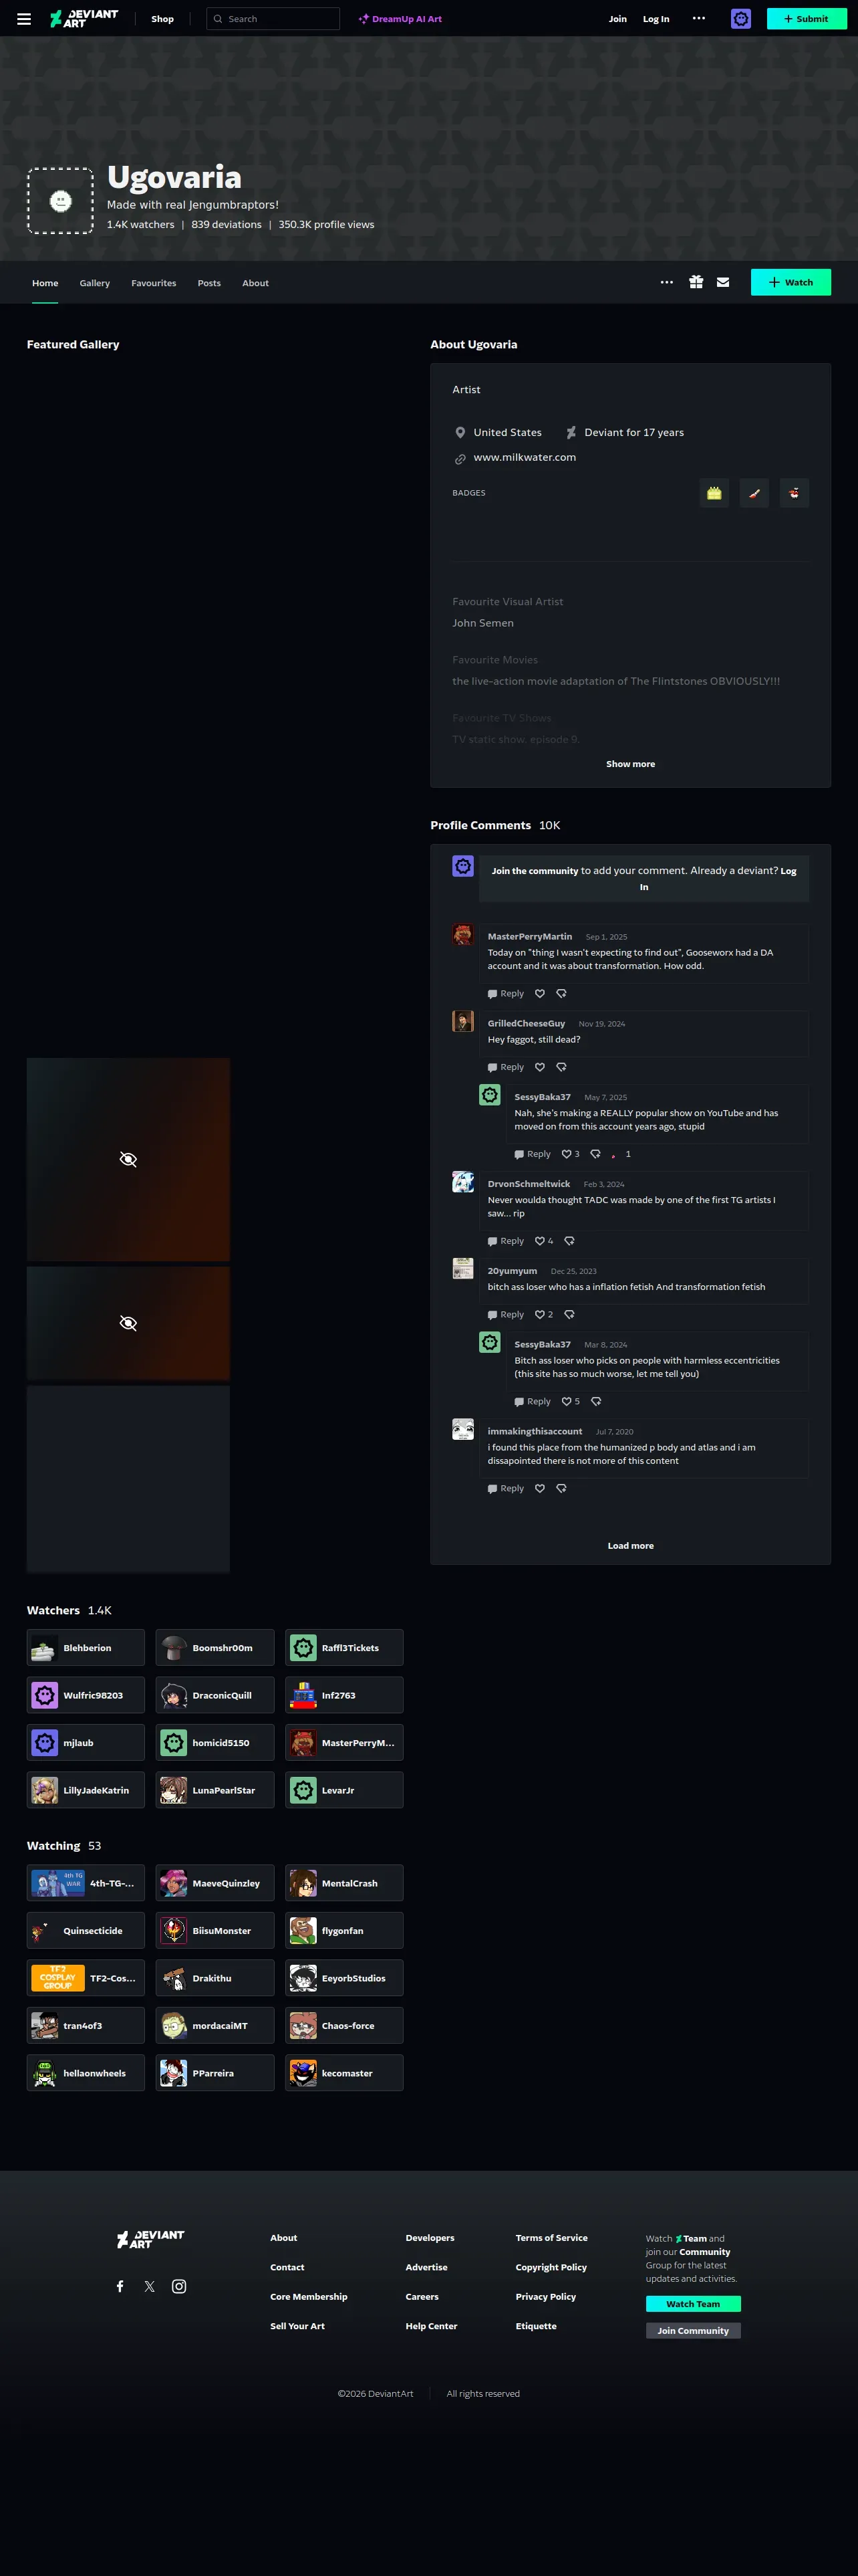Click the Watch Team footer button

pos(693,2304)
